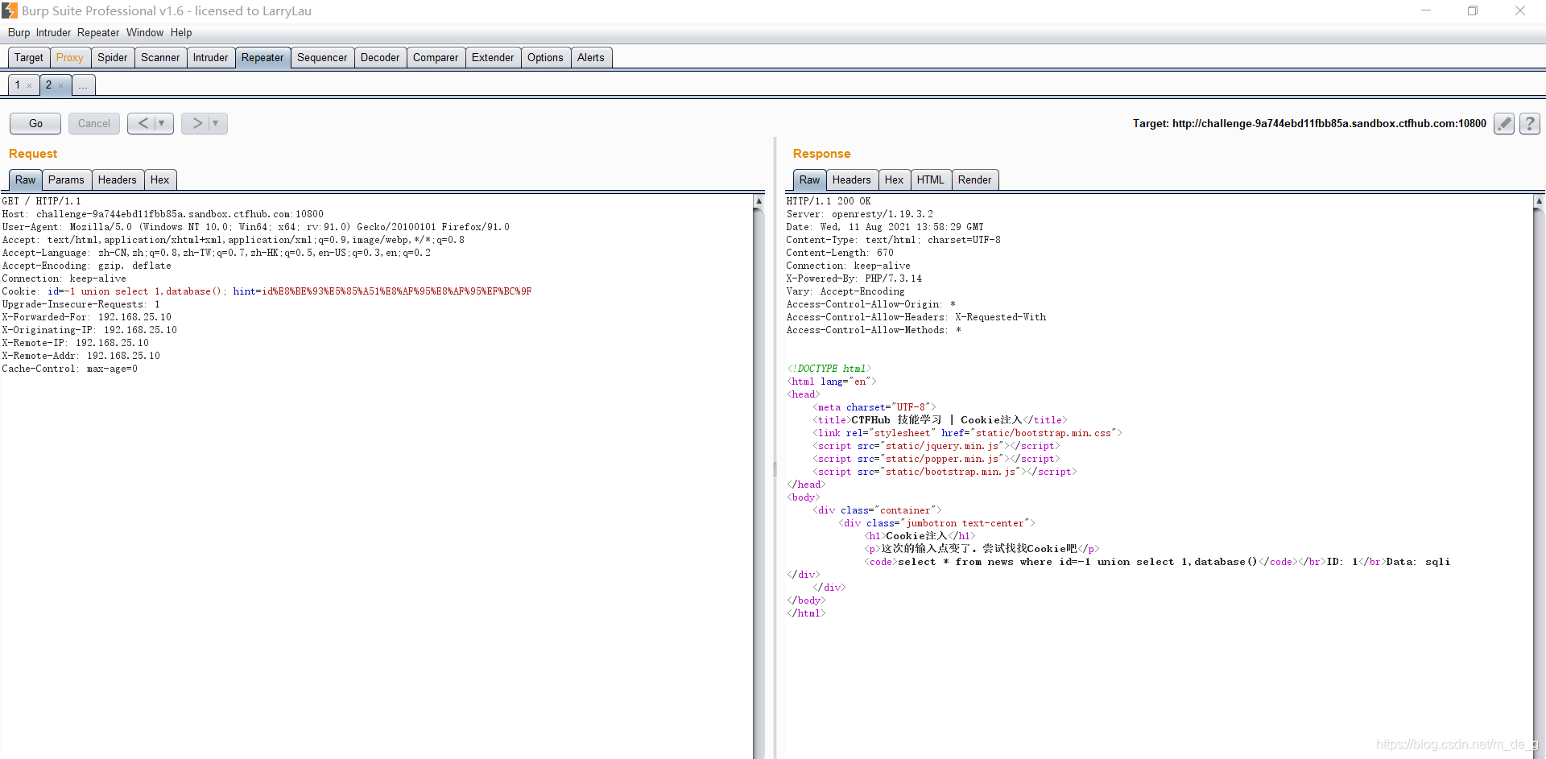Go forward to next request with right arrow
1546x759 pixels.
[197, 123]
